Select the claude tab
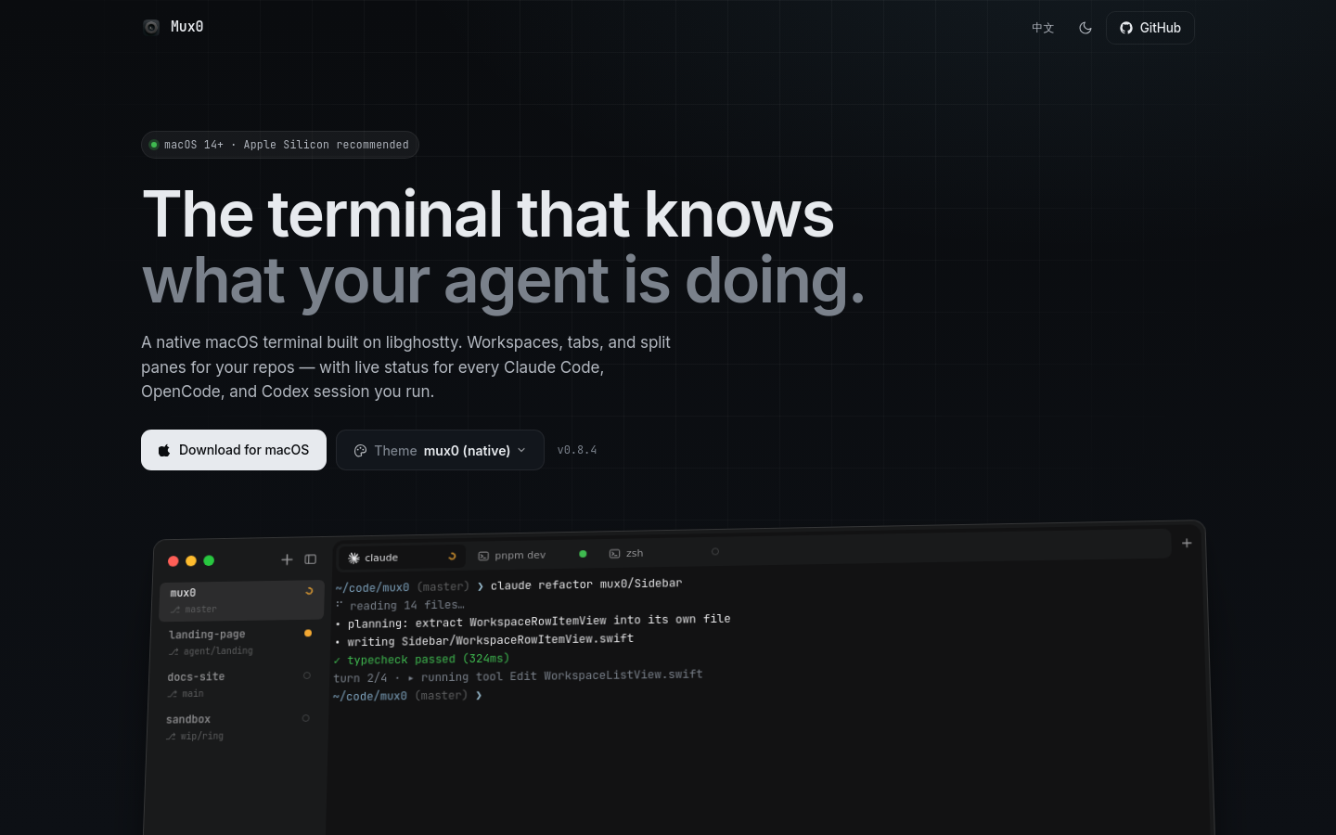1336x835 pixels. (401, 557)
